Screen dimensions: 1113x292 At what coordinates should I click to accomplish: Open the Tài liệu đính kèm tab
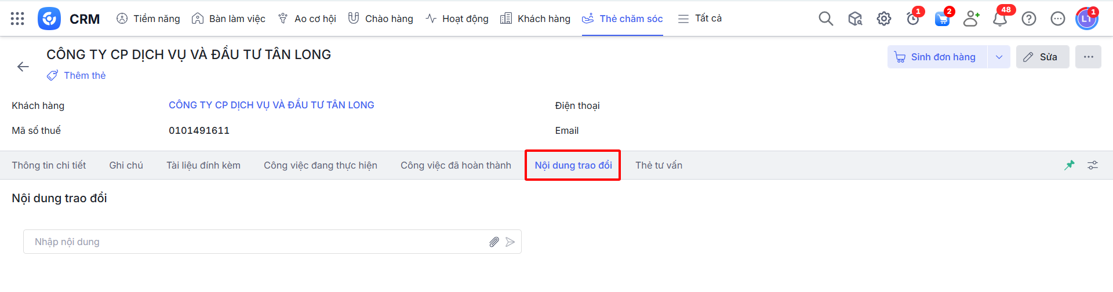tap(203, 165)
